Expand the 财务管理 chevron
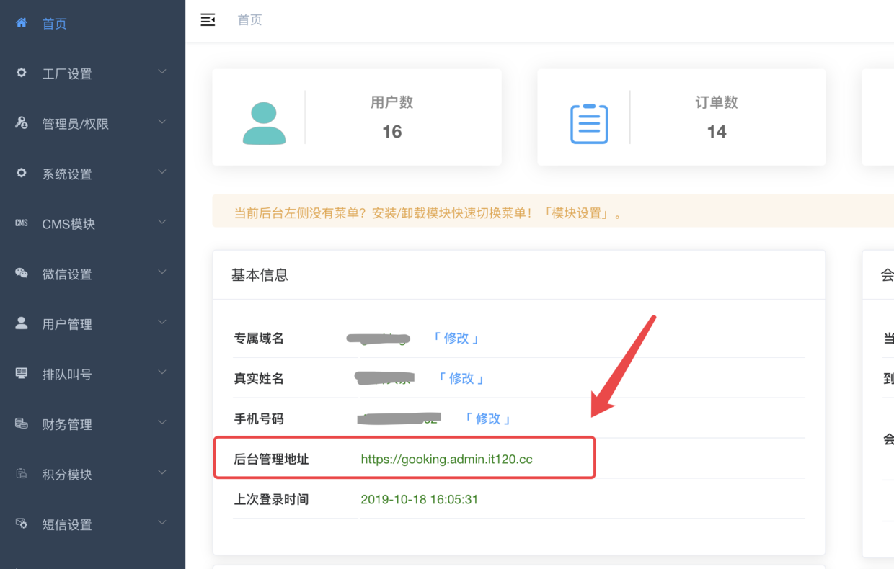 [x=162, y=422]
